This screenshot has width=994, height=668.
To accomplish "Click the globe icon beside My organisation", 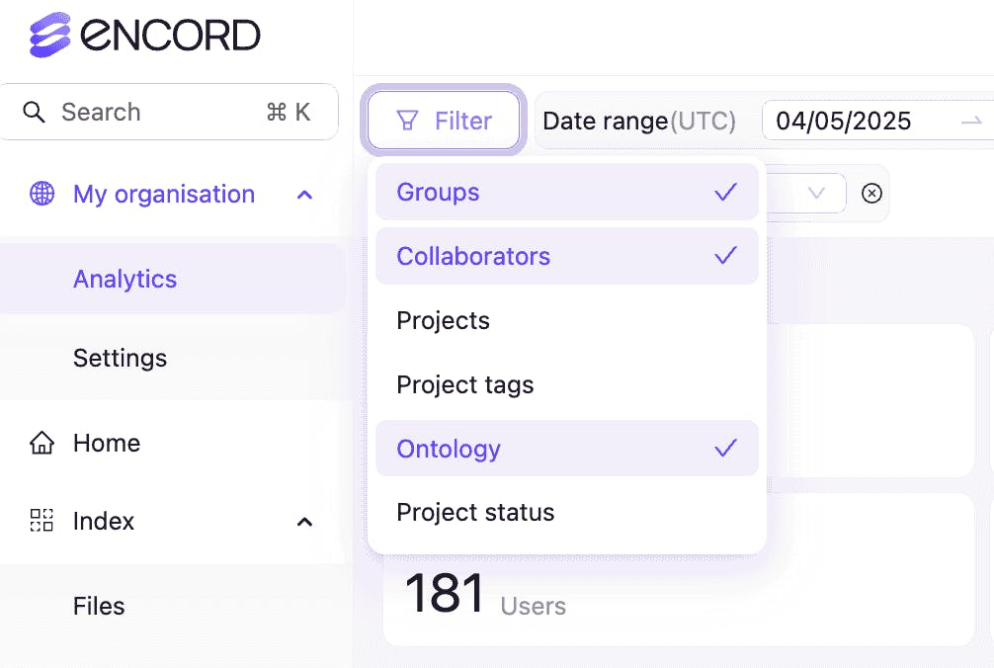I will coord(41,194).
